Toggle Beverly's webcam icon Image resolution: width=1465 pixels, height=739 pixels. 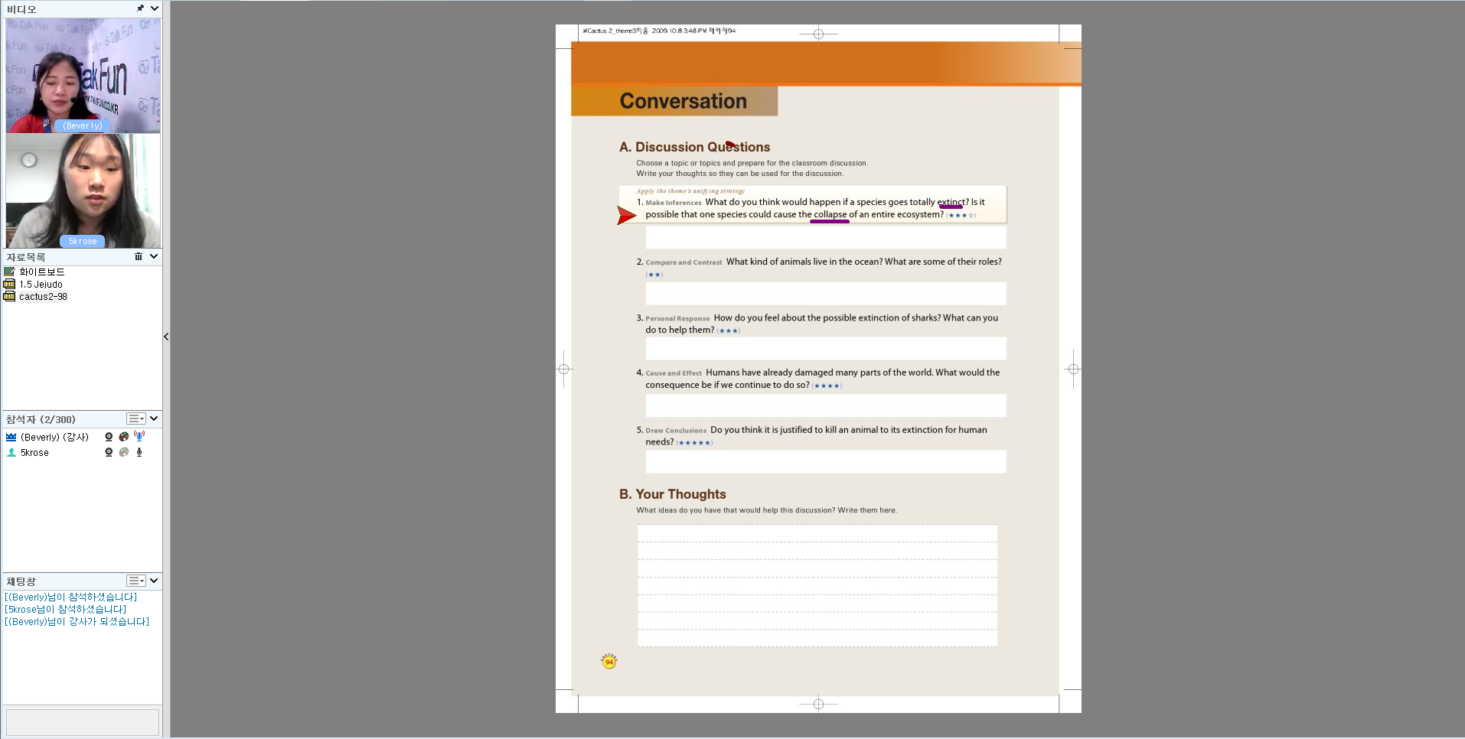pyautogui.click(x=109, y=437)
